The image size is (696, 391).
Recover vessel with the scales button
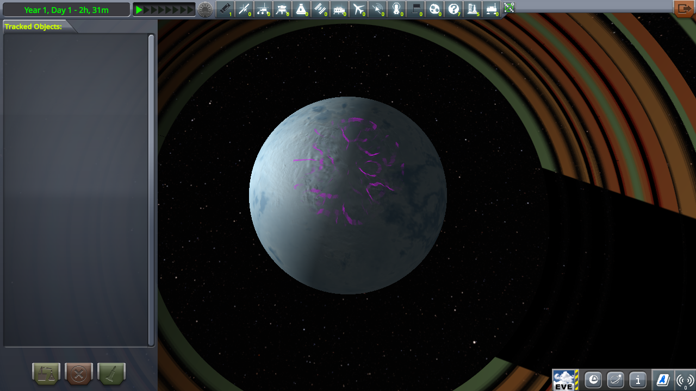tap(46, 374)
